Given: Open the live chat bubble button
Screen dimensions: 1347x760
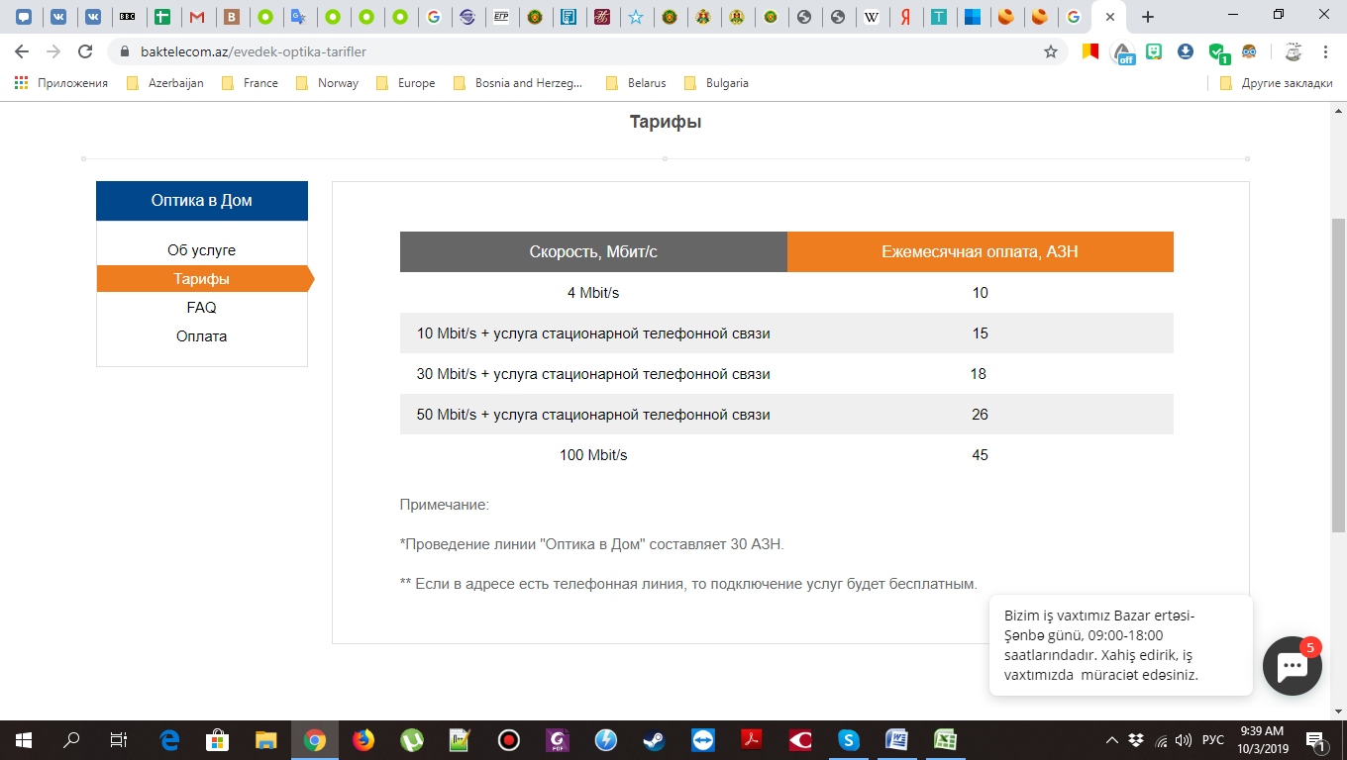Looking at the screenshot, I should click(1293, 666).
